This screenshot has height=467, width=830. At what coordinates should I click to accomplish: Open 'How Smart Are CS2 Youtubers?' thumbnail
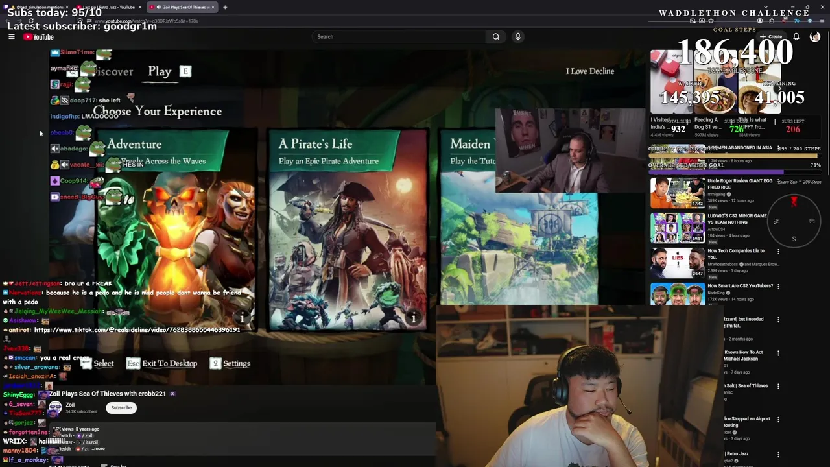pyautogui.click(x=678, y=294)
